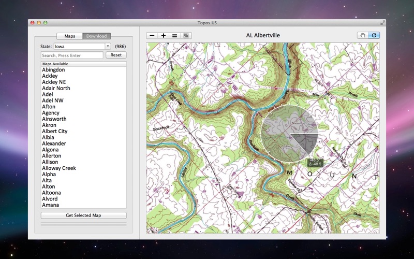Enter fullscreen using the window arrow icon

pyautogui.click(x=383, y=23)
